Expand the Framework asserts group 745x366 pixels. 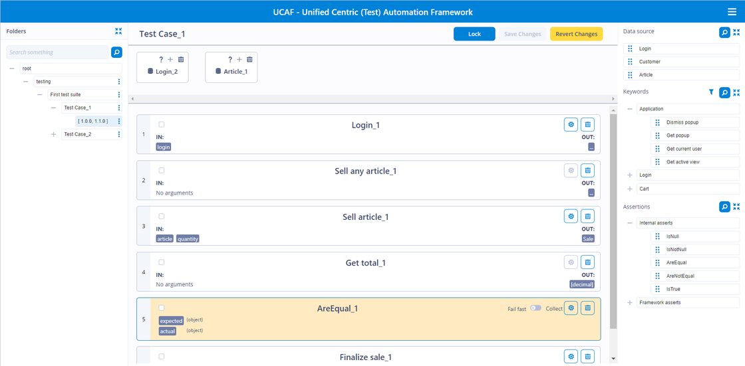(x=630, y=302)
